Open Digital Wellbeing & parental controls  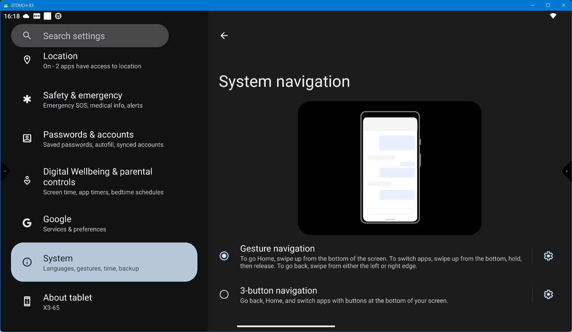coord(103,181)
